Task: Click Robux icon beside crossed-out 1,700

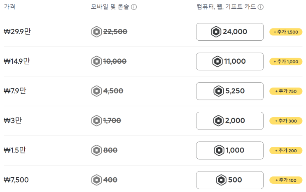Action: coord(96,120)
